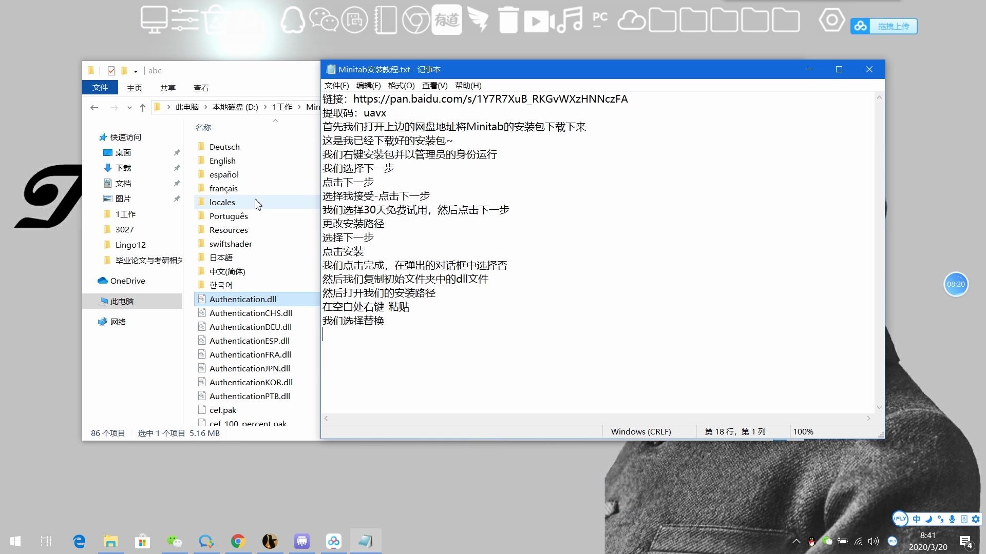This screenshot has height=554, width=986.
Task: Select cef.pak file in directory
Action: (222, 410)
